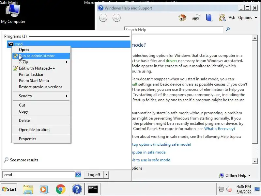Screen dimensions: 261x196
Task: Click the Help window title question icon
Action: pyautogui.click(x=101, y=8)
